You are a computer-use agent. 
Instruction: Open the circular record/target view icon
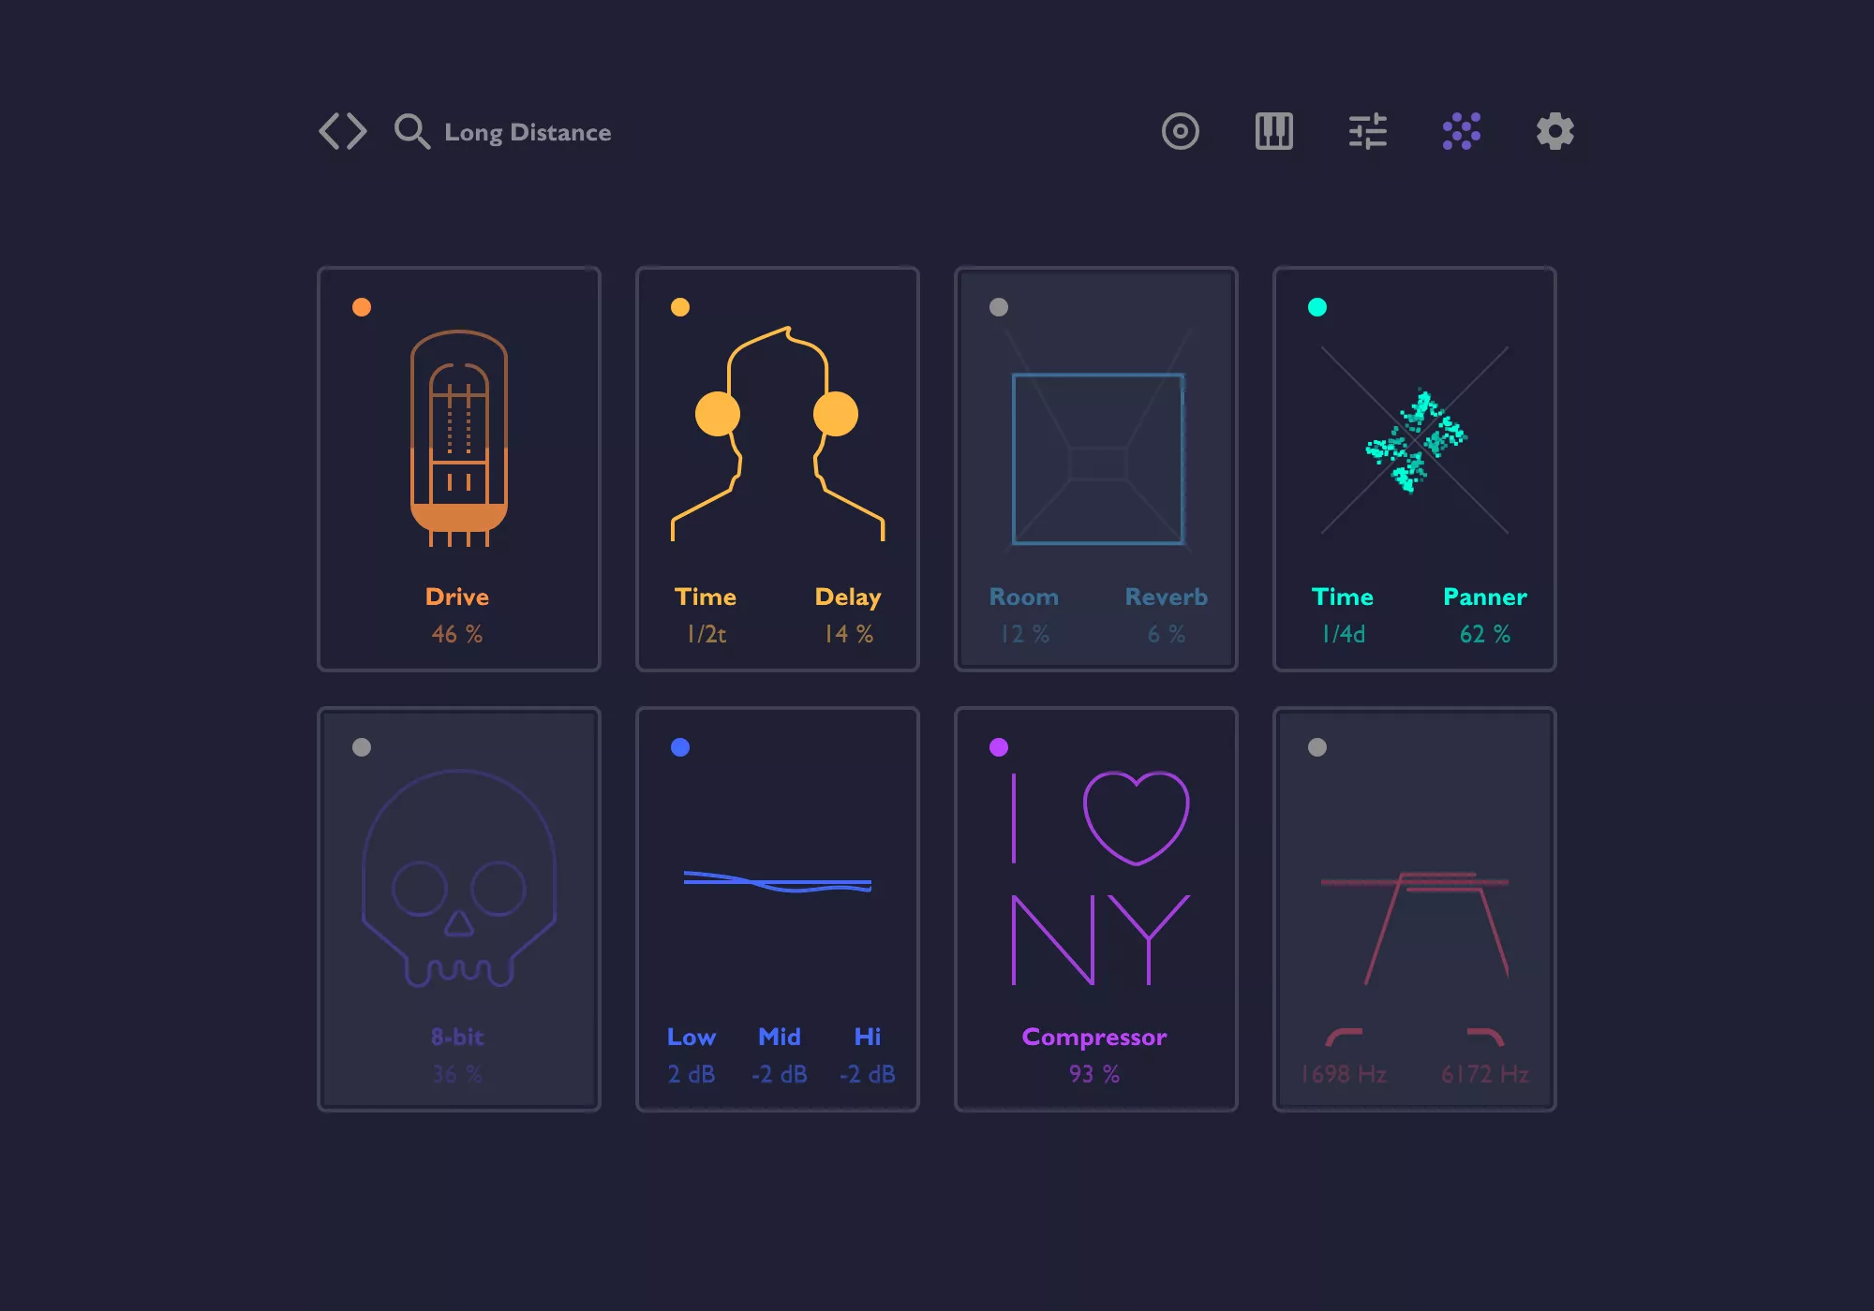1180,131
